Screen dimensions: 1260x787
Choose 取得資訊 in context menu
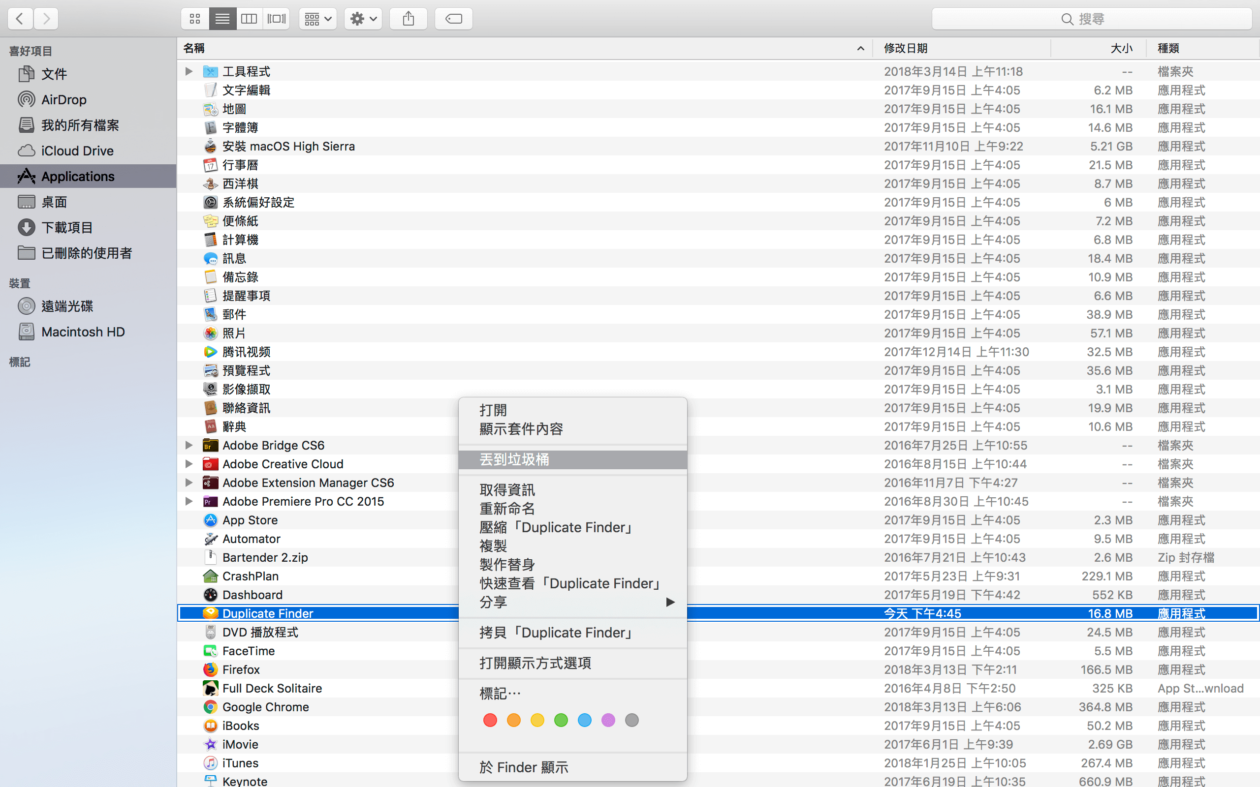[506, 490]
